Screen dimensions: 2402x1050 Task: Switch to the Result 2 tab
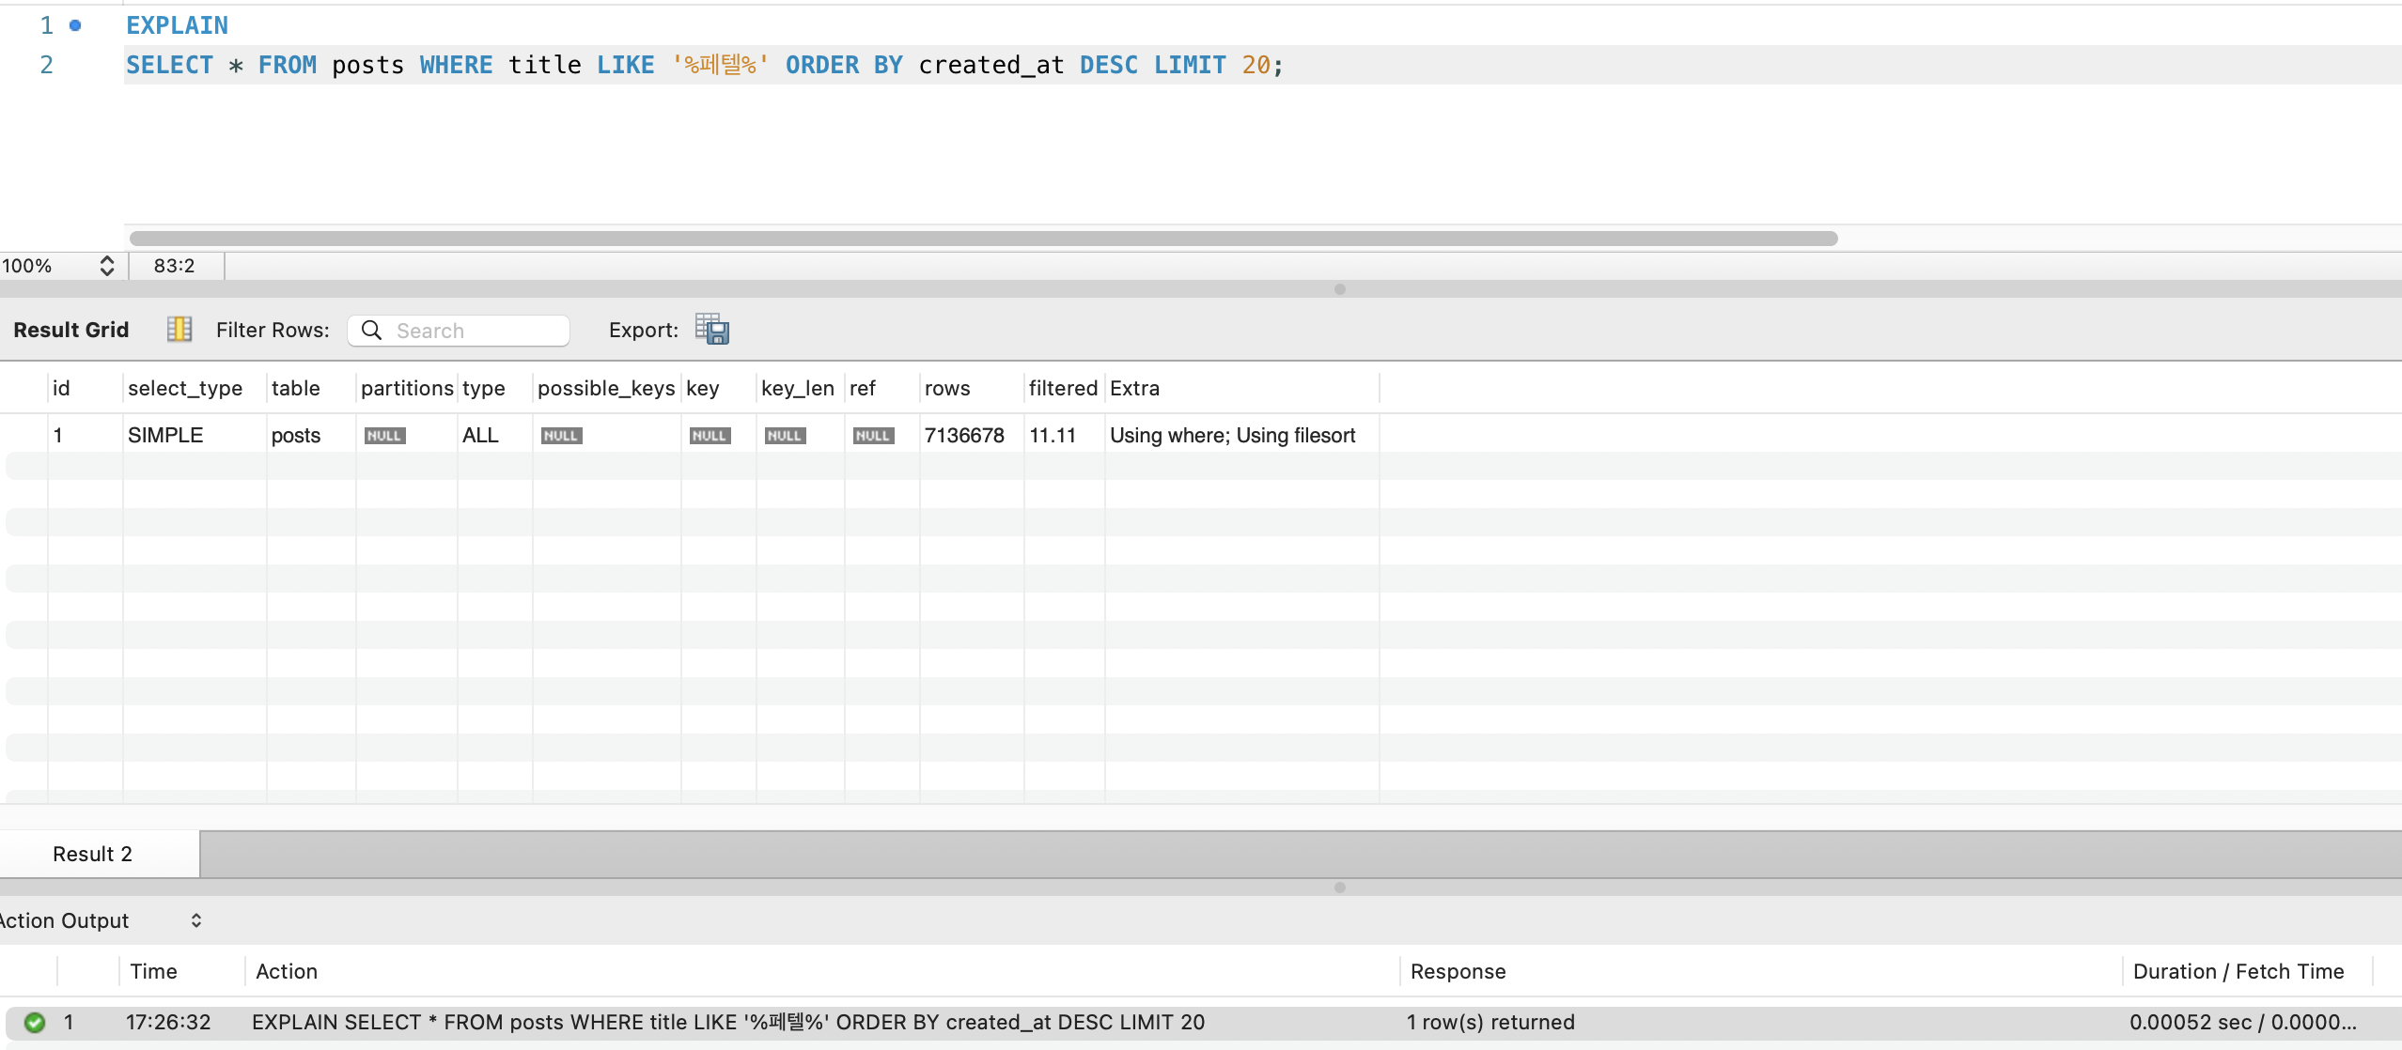(93, 854)
